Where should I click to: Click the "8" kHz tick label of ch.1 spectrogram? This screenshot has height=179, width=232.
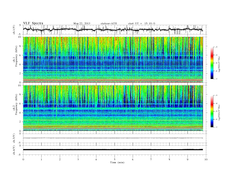pos(20,46)
